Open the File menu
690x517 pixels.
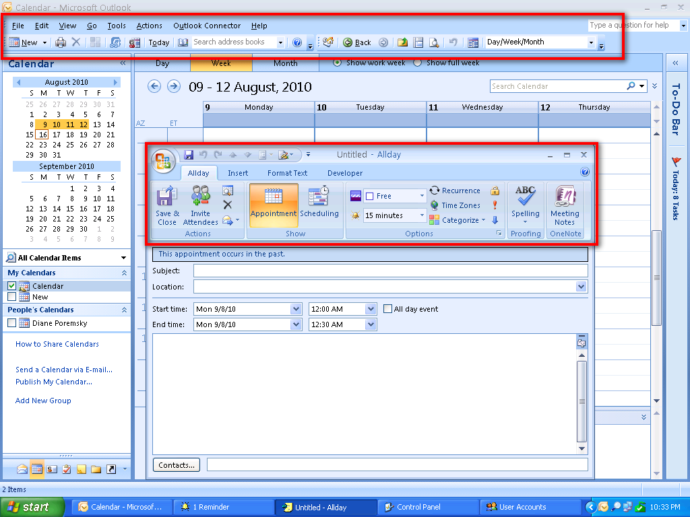point(18,26)
